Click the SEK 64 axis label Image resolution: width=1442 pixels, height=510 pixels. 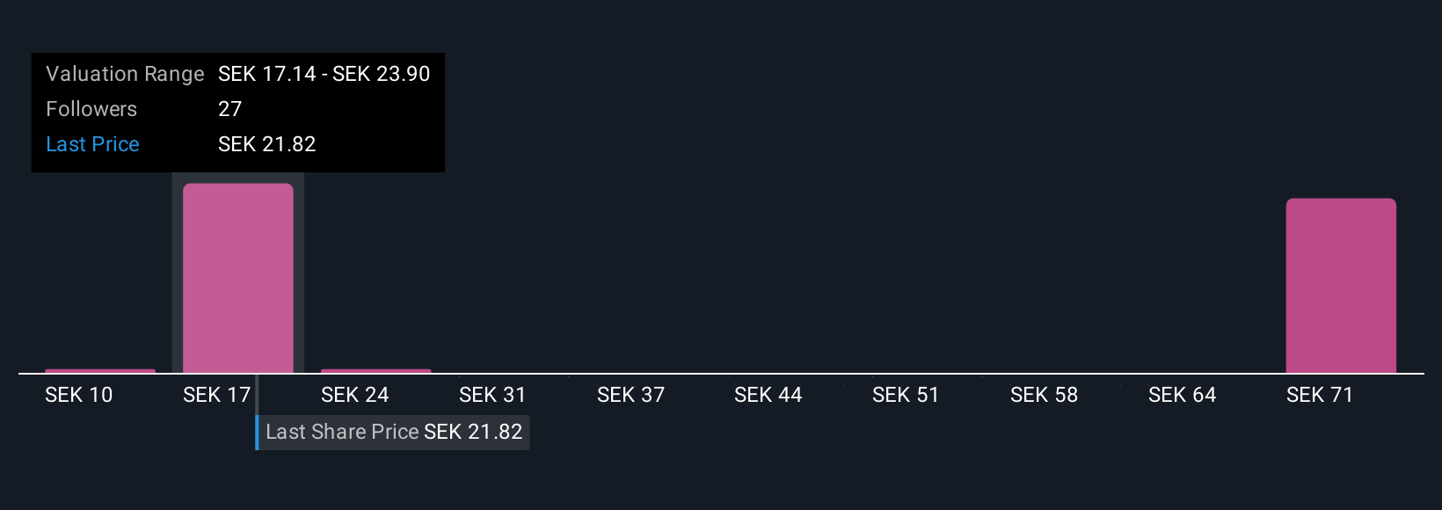coord(1182,396)
